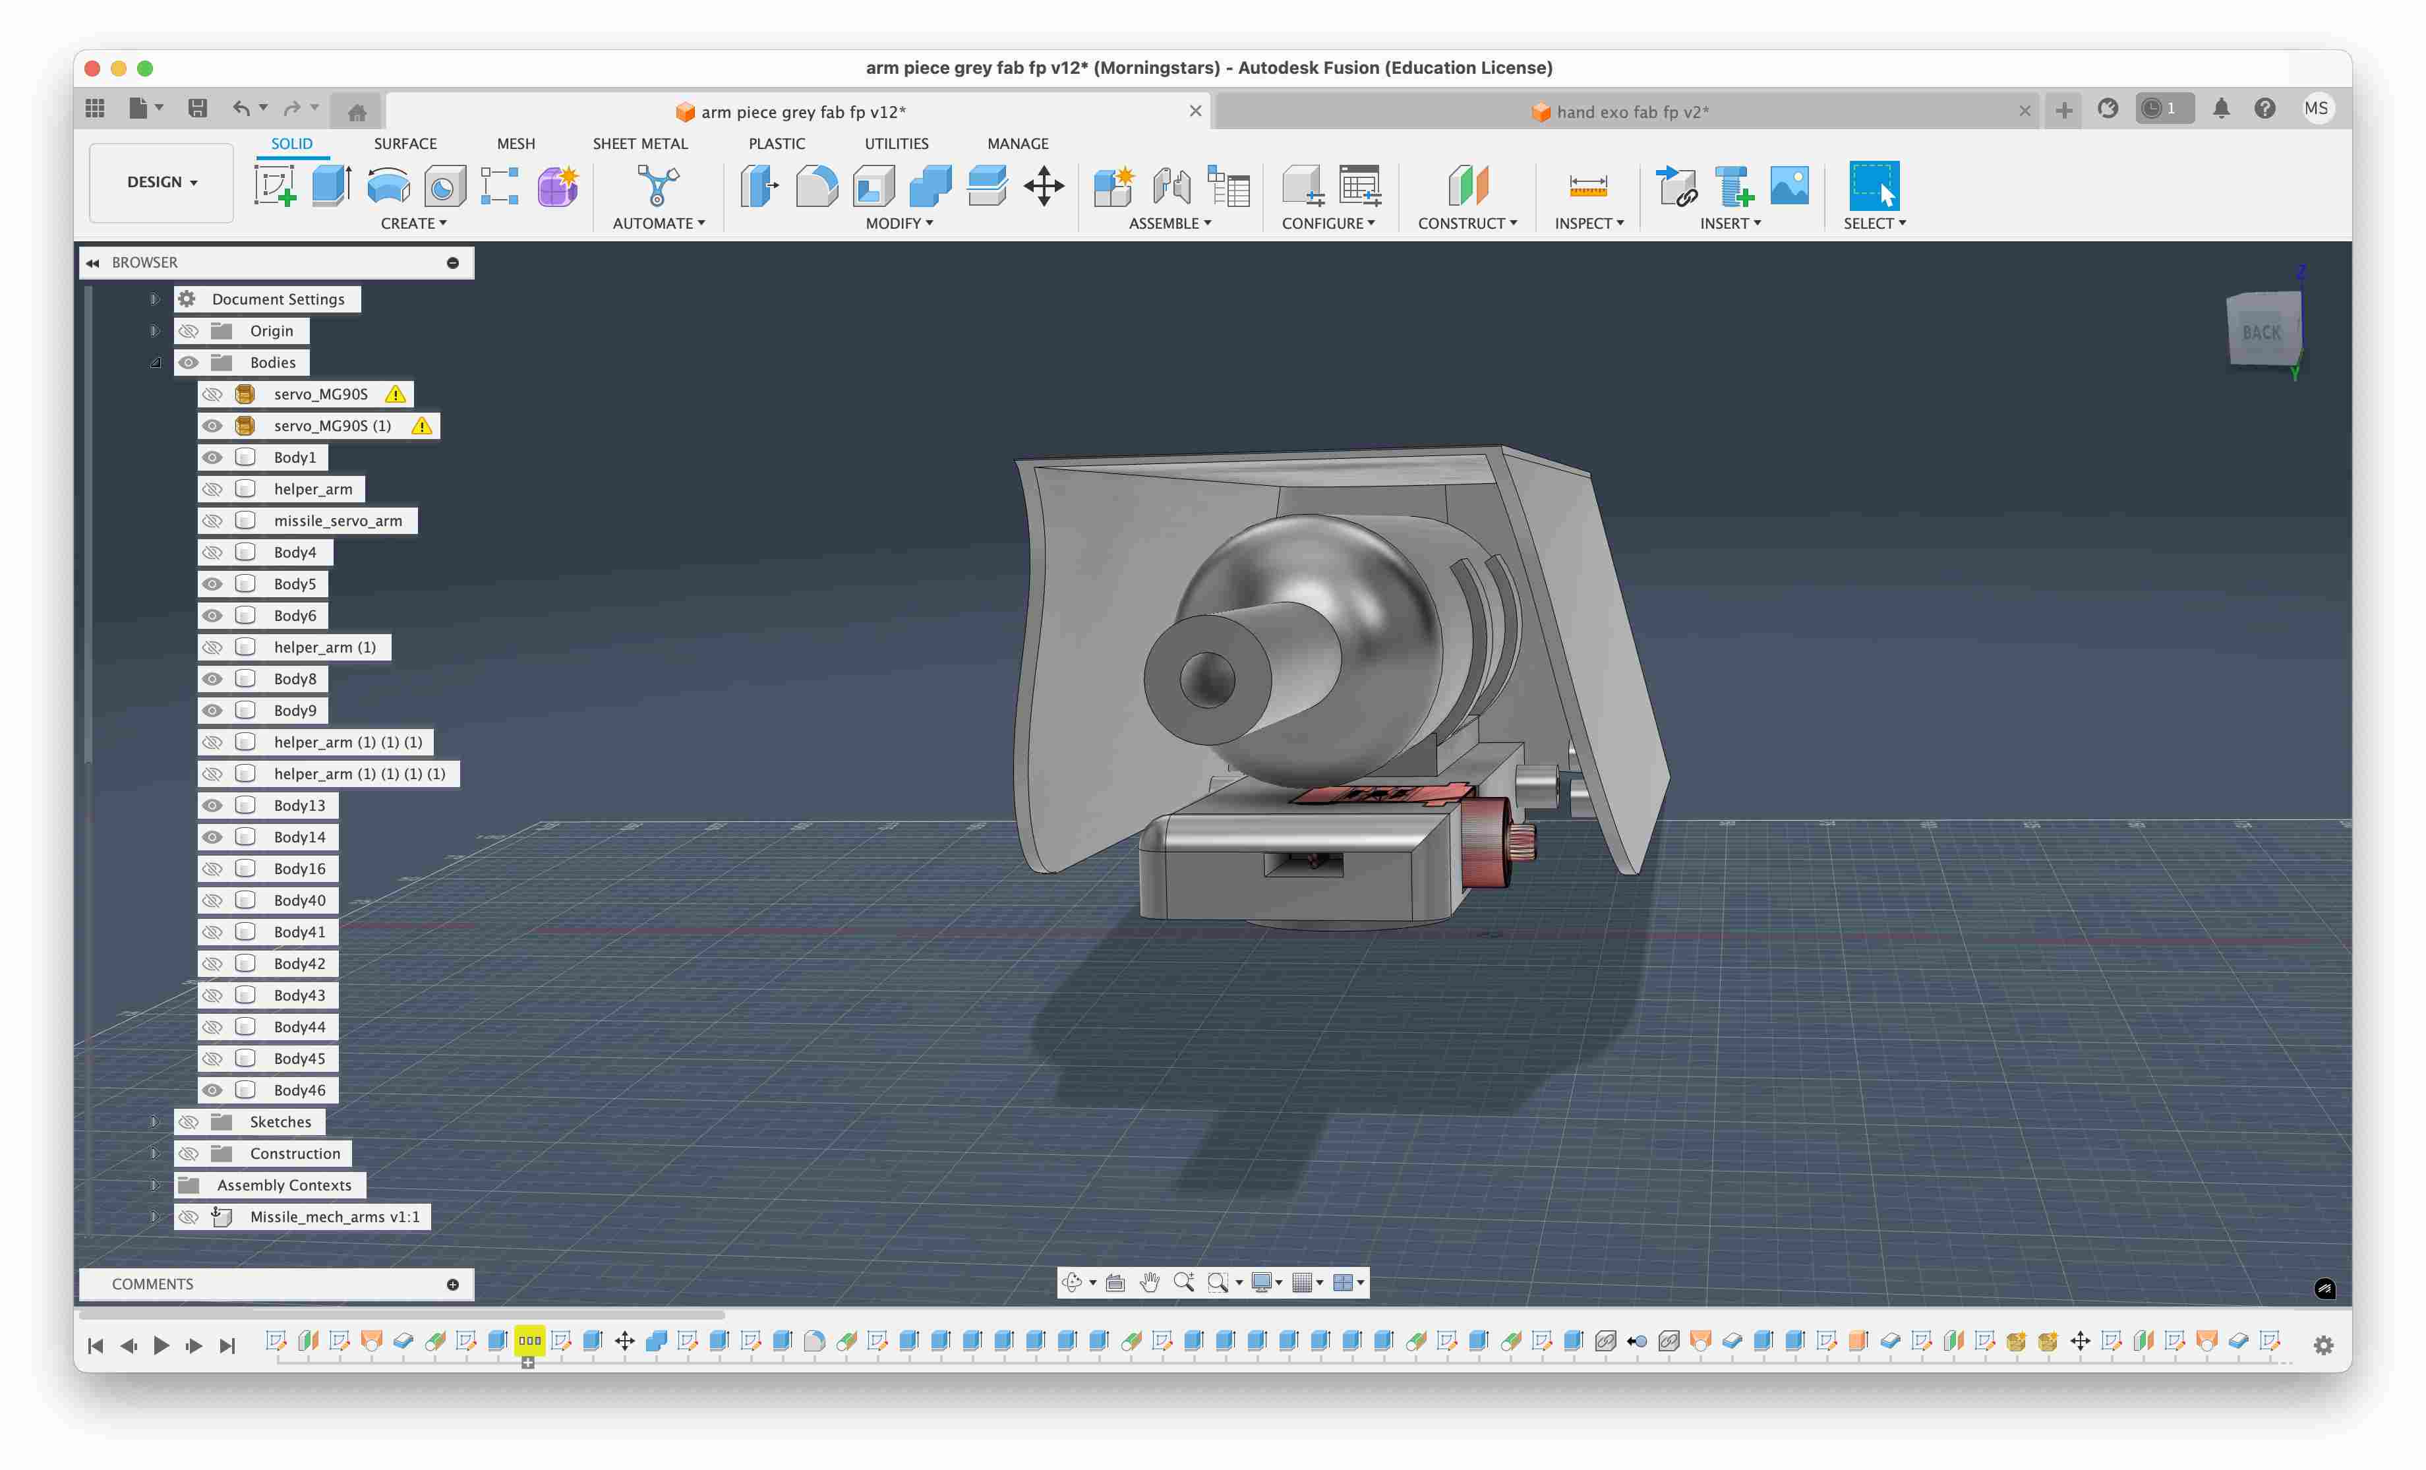Open the MODIFY dropdown menu
Screen dimensions: 2426x1470
(x=899, y=223)
